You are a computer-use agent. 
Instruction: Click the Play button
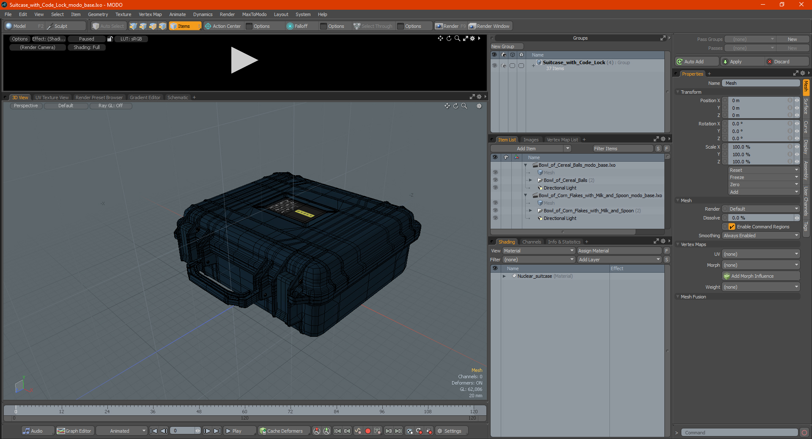click(239, 431)
